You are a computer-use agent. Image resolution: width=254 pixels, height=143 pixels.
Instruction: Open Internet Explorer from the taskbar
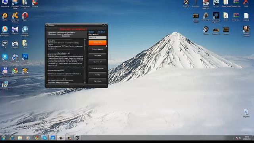click(12, 138)
